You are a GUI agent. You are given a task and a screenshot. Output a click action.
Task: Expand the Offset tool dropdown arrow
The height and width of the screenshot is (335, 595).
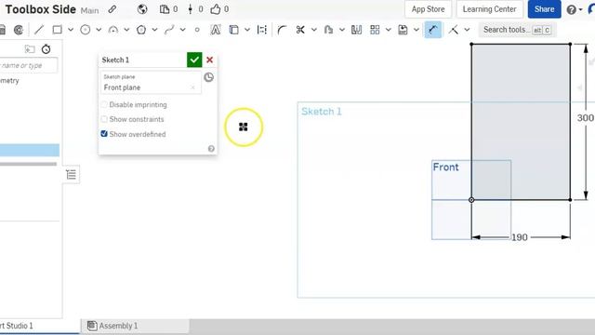[342, 30]
